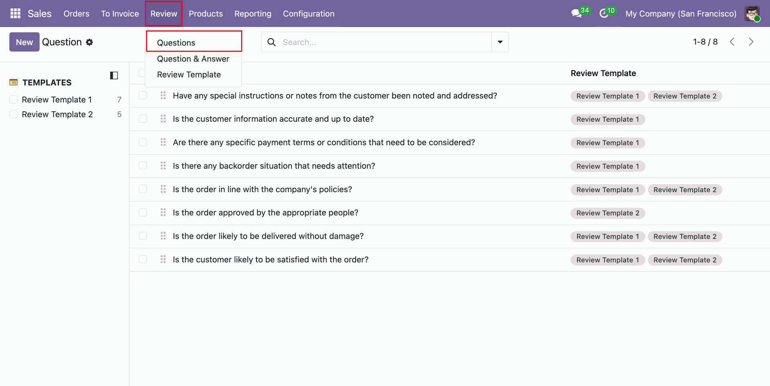
Task: Choose Review Template menu entry
Action: [189, 74]
